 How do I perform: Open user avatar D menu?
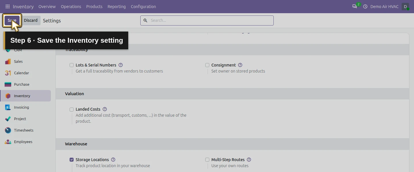coord(405,7)
